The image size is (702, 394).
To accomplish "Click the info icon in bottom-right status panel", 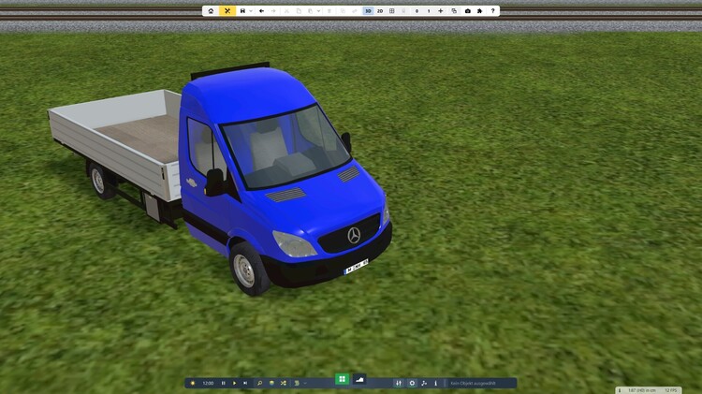I will [620, 390].
